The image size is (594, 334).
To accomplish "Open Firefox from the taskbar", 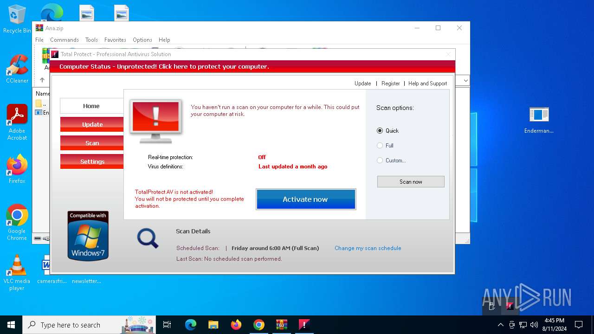I will (236, 325).
